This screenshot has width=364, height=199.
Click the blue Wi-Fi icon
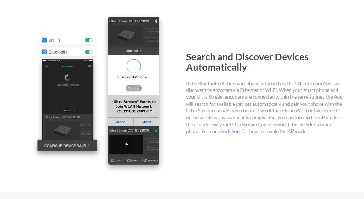pyautogui.click(x=44, y=40)
